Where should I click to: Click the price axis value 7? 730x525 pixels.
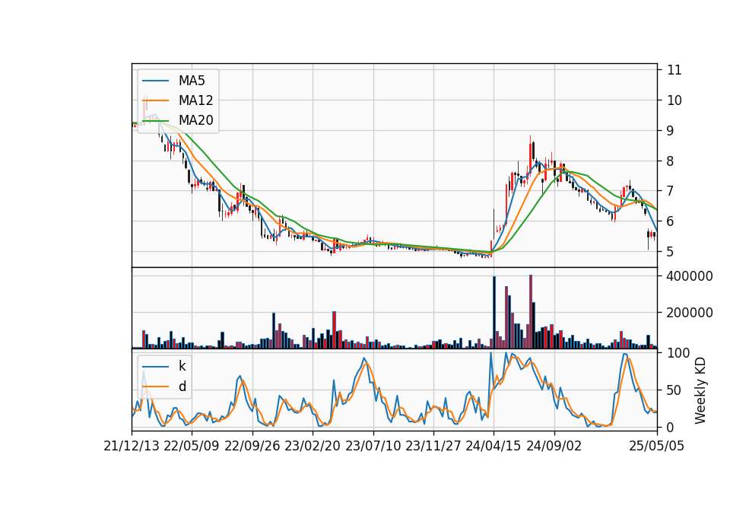click(x=671, y=191)
